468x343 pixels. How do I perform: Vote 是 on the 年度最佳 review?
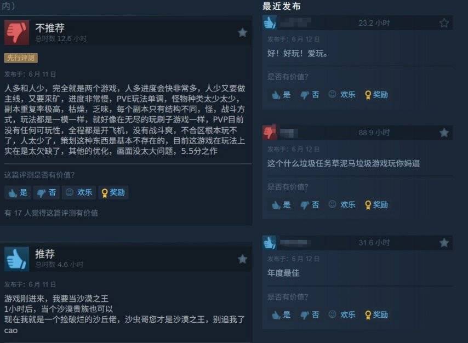coord(281,315)
